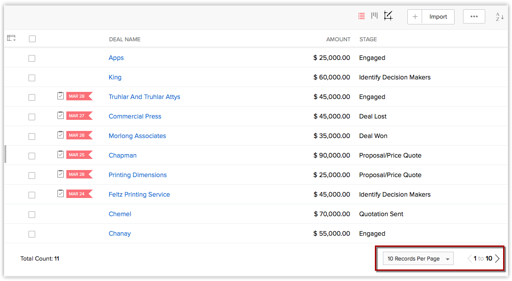Click the Stage column header
The image size is (512, 281).
[368, 40]
